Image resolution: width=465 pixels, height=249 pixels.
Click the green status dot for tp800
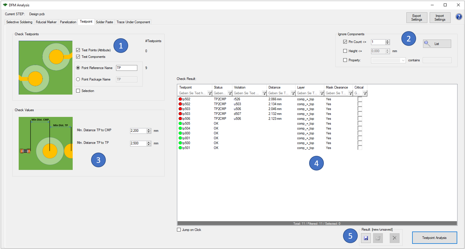coord(180,133)
